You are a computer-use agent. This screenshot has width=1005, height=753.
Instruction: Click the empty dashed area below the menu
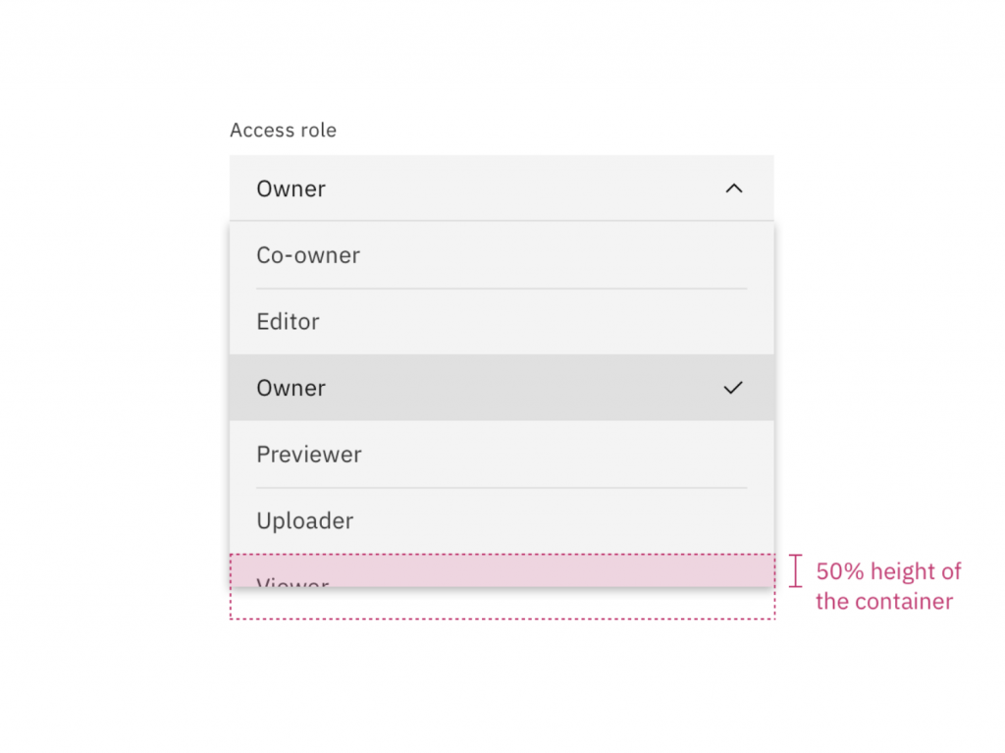502,604
